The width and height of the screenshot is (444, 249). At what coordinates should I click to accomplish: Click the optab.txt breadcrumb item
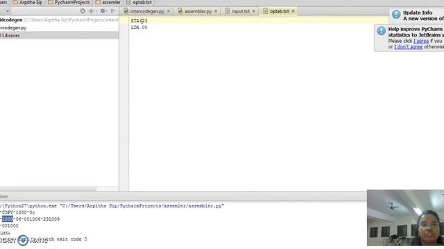(x=139, y=3)
